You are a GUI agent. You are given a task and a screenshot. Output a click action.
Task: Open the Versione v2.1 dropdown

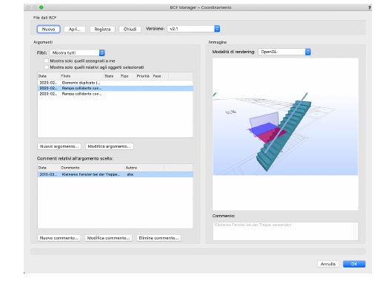[193, 29]
